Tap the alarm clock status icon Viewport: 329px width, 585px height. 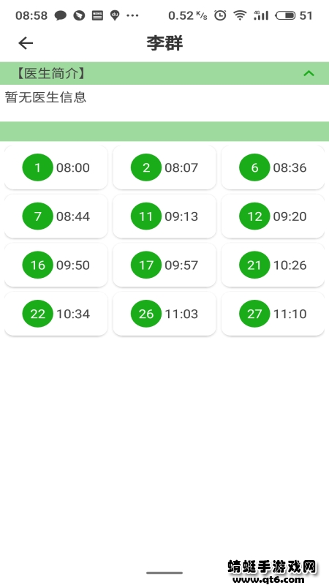click(x=220, y=15)
